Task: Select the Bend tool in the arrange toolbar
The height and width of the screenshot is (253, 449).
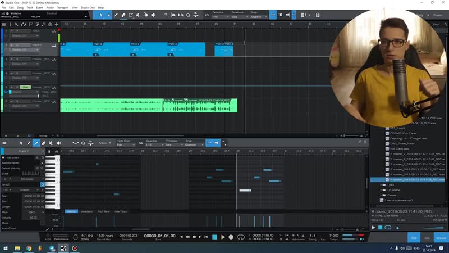Action: pyautogui.click(x=146, y=15)
